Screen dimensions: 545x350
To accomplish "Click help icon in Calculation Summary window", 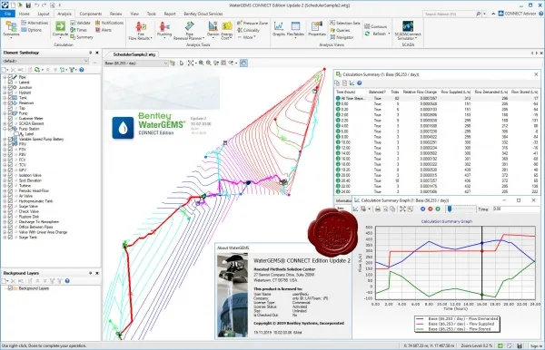I will (360, 83).
